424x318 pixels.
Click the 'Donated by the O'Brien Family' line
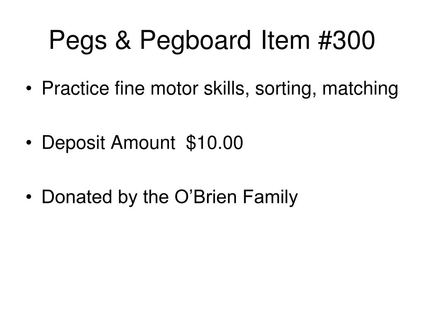click(x=169, y=197)
